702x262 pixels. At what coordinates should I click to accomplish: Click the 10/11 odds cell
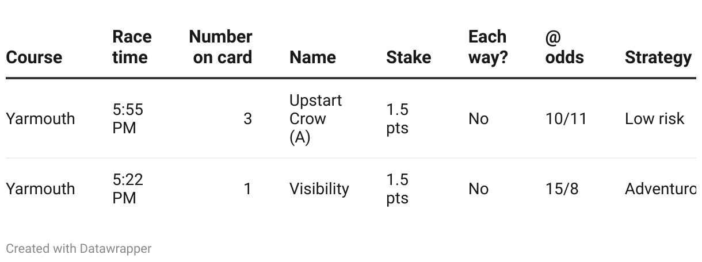point(566,119)
